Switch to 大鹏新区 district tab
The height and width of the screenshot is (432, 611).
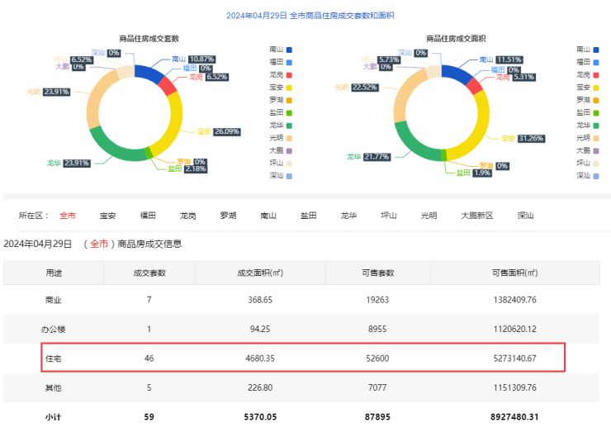click(x=477, y=216)
